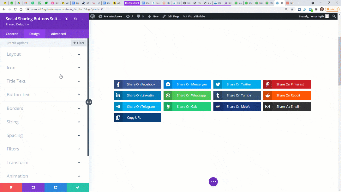Open the Howdy, hemantgtb account menu
Screen dimensions: 341x192
[314, 16]
